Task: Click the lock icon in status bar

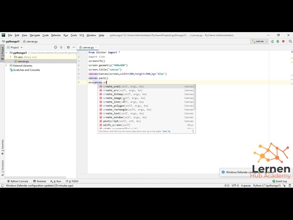Action: (x=284, y=186)
